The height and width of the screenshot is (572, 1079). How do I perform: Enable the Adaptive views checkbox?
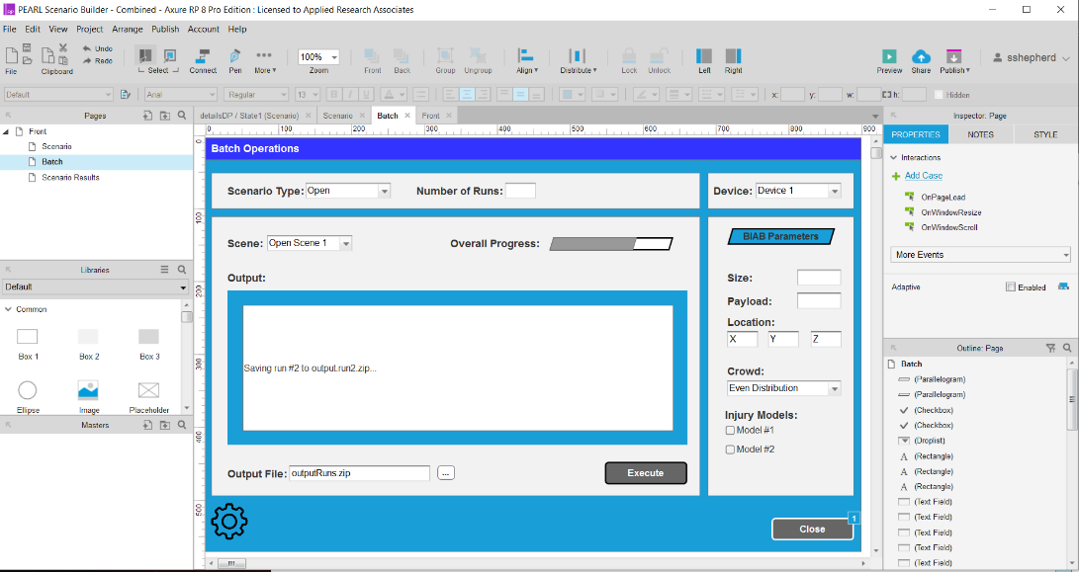[1010, 287]
